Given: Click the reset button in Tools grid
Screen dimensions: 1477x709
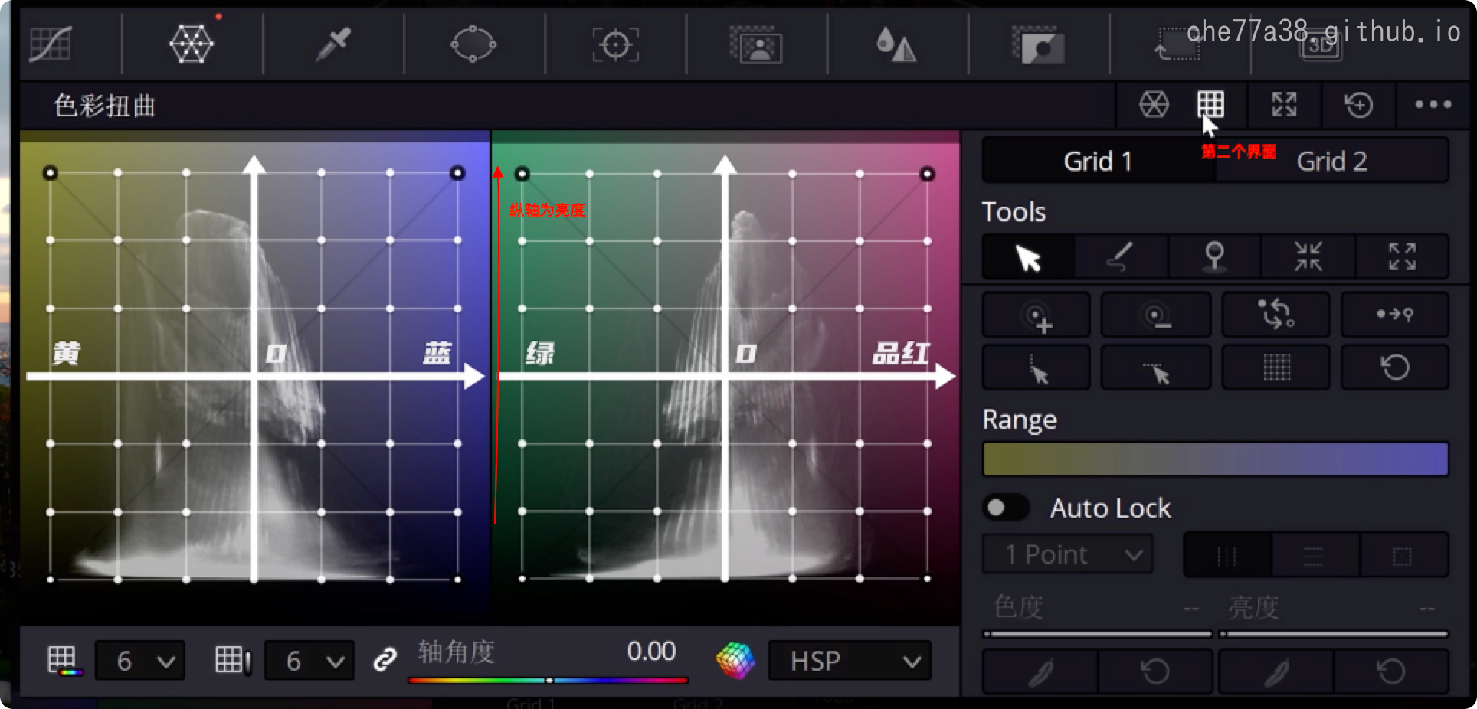Looking at the screenshot, I should pos(1395,368).
